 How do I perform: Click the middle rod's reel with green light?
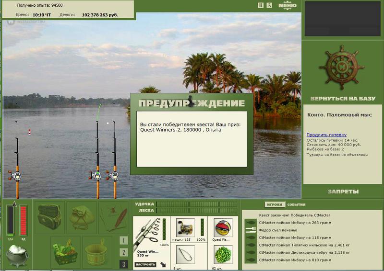(96, 175)
